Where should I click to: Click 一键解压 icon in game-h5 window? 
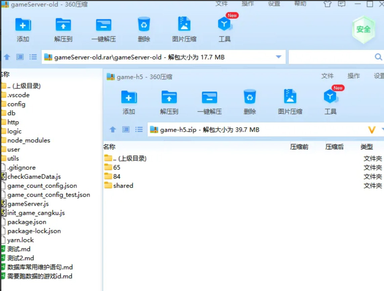click(209, 98)
